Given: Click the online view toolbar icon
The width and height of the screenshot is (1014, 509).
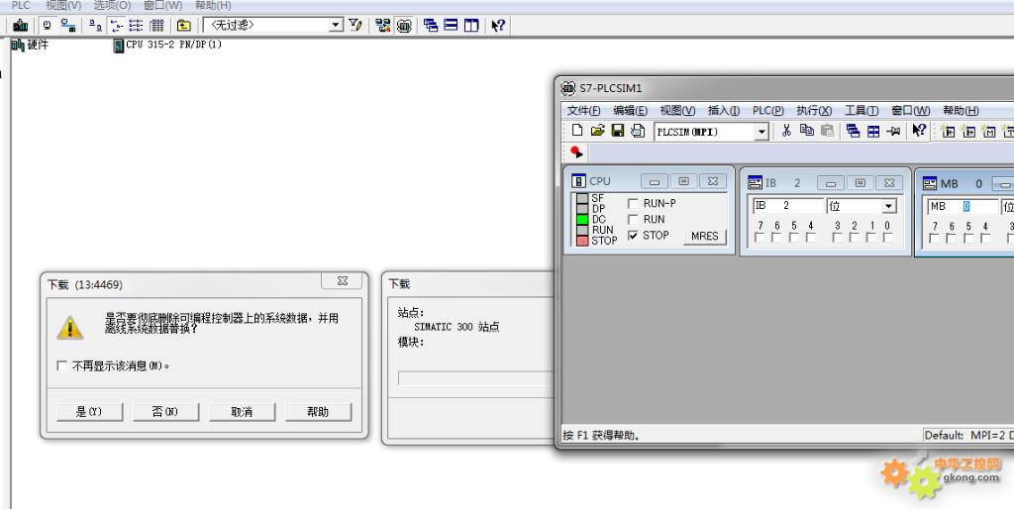Looking at the screenshot, I should pyautogui.click(x=48, y=25).
